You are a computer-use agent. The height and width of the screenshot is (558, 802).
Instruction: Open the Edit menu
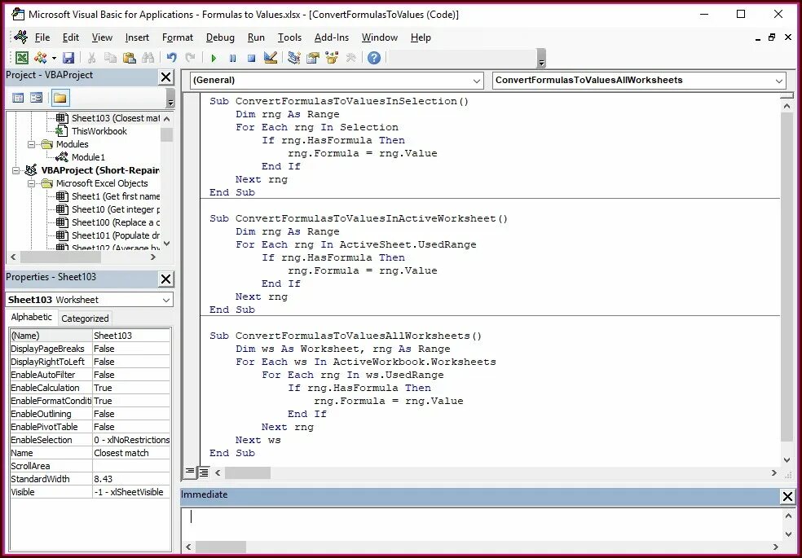[71, 37]
